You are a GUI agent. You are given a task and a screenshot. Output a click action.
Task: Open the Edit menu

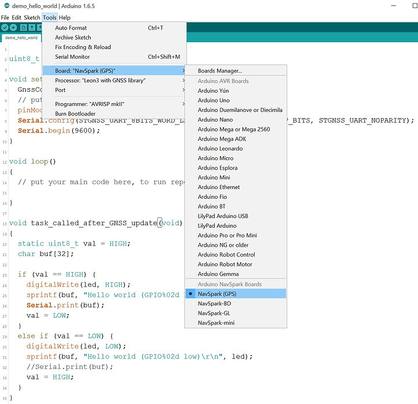pyautogui.click(x=16, y=17)
